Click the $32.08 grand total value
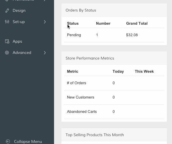The width and height of the screenshot is (172, 144). [132, 35]
